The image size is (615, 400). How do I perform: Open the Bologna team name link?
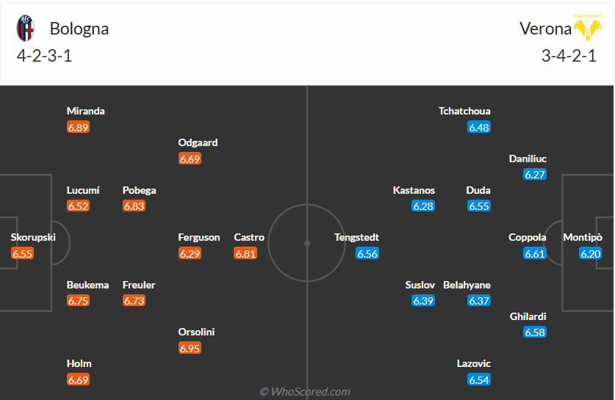click(79, 29)
